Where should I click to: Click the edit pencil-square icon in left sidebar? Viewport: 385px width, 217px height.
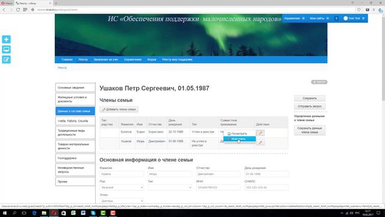click(x=6, y=60)
